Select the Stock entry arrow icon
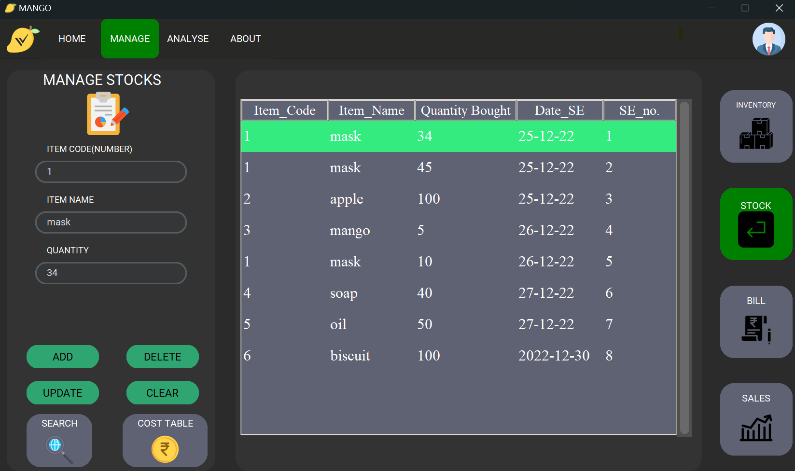The image size is (795, 471). (x=755, y=230)
